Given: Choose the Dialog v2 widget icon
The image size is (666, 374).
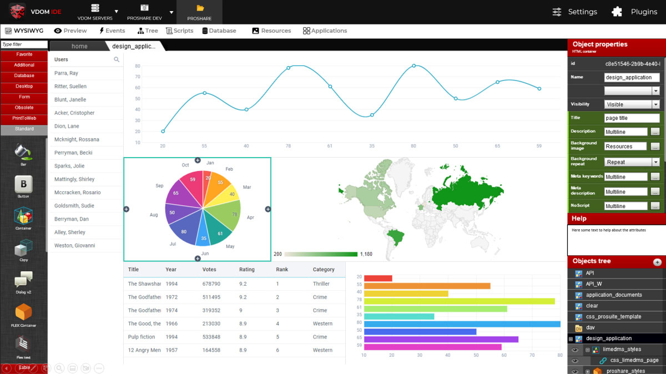Looking at the screenshot, I should [x=23, y=280].
